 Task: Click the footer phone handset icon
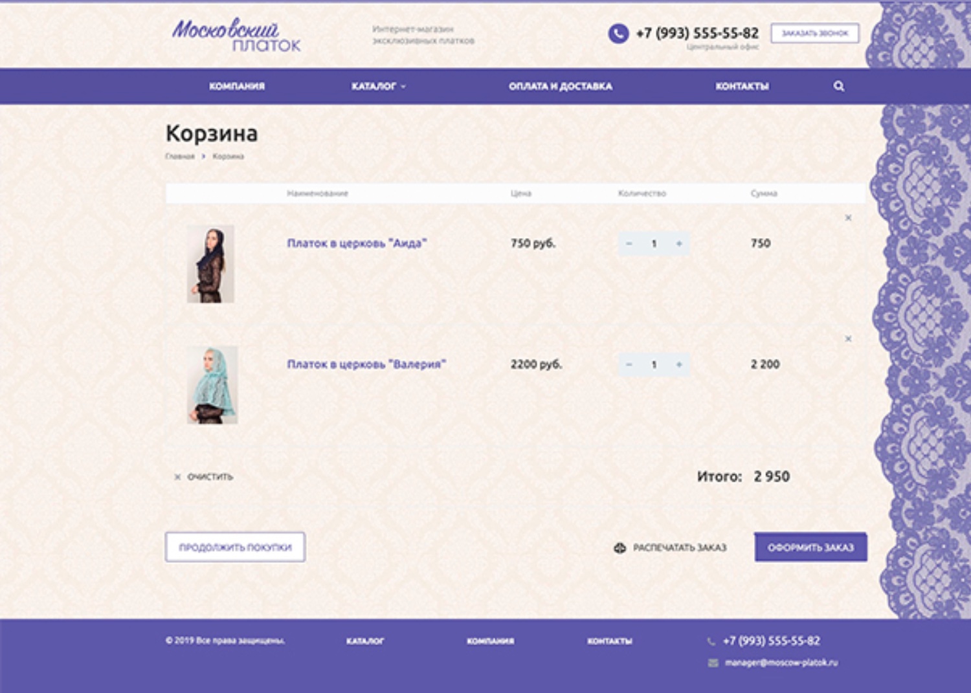tap(711, 641)
